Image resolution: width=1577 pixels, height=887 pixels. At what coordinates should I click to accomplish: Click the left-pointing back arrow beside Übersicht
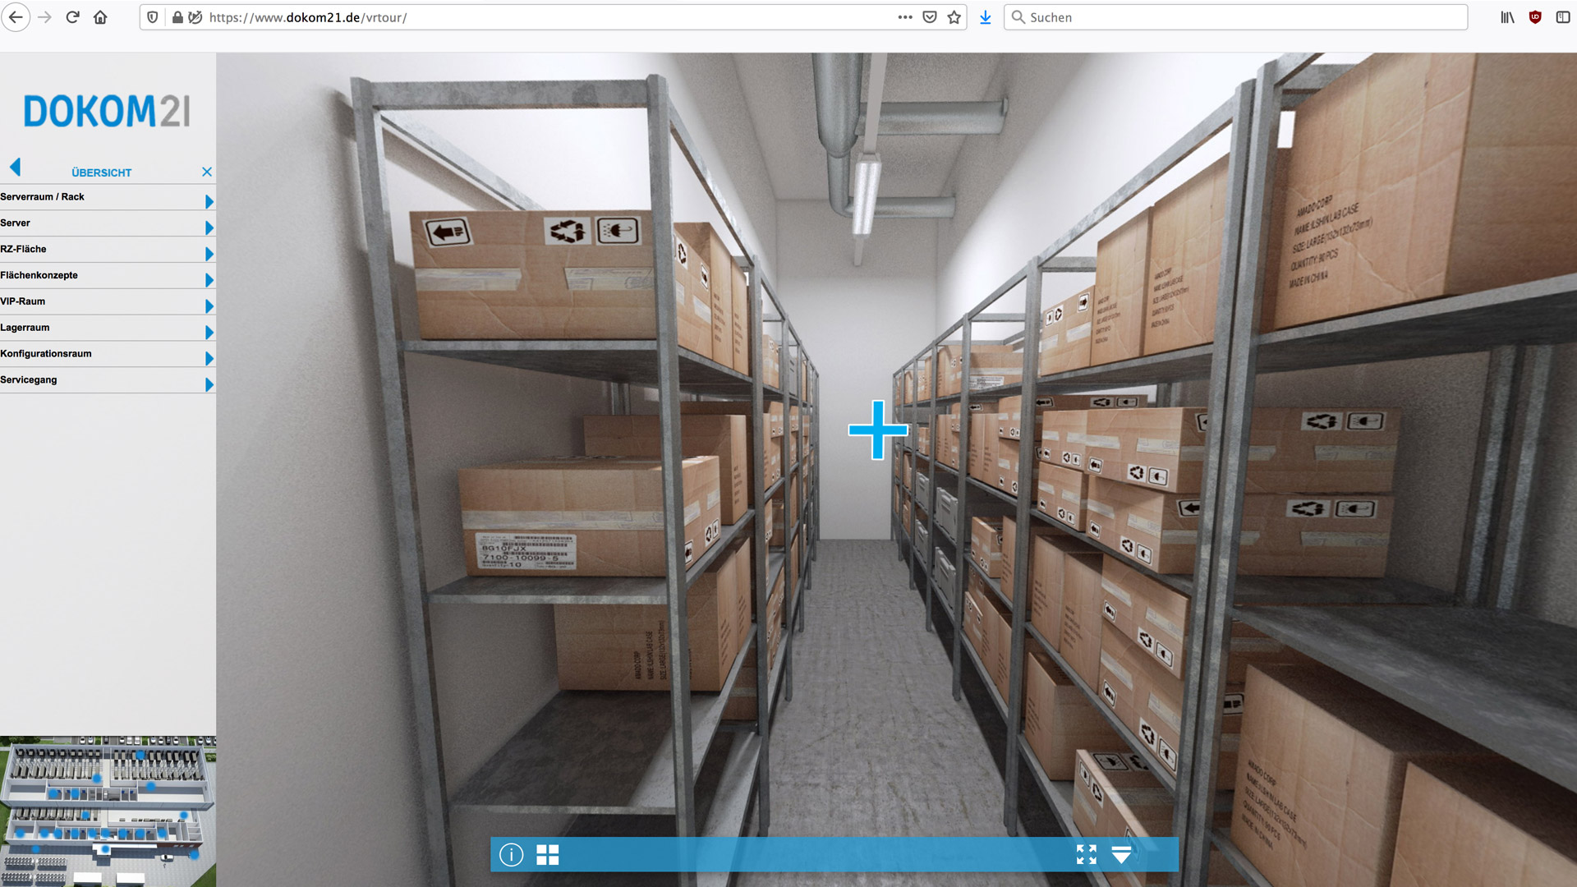coord(15,168)
